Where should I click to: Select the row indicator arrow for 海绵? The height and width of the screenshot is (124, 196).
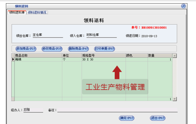pos(13,59)
